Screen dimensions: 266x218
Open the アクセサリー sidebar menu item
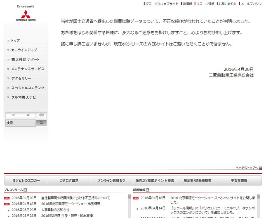(21, 79)
